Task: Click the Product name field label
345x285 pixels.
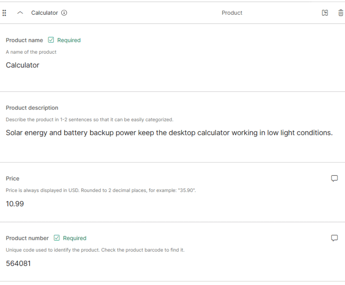Action: pyautogui.click(x=24, y=40)
